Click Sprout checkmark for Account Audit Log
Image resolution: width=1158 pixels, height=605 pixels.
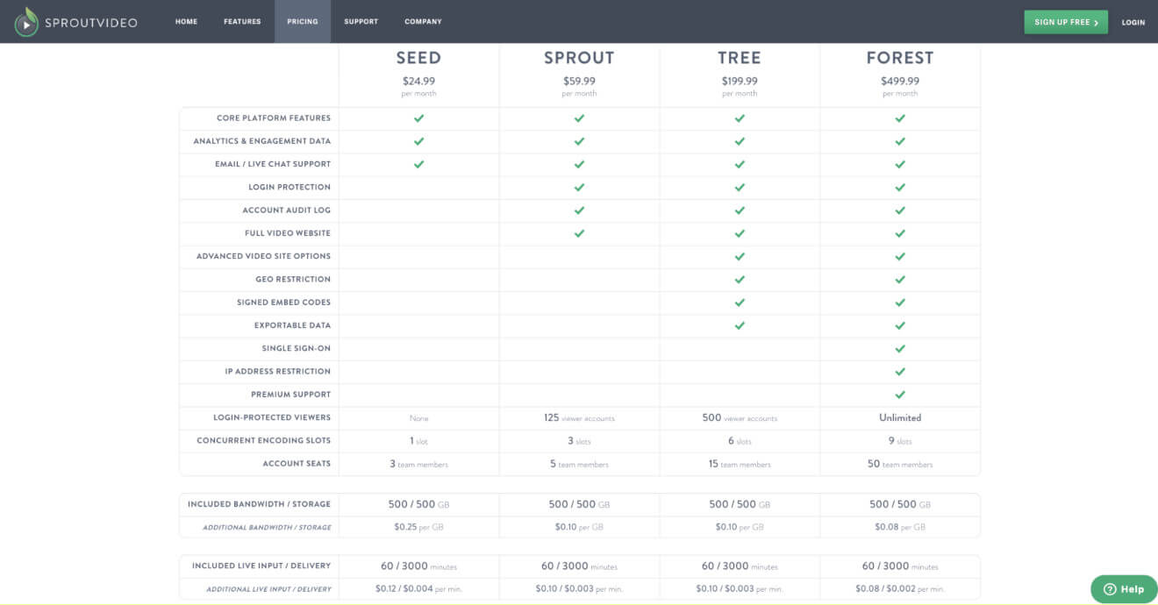point(579,210)
